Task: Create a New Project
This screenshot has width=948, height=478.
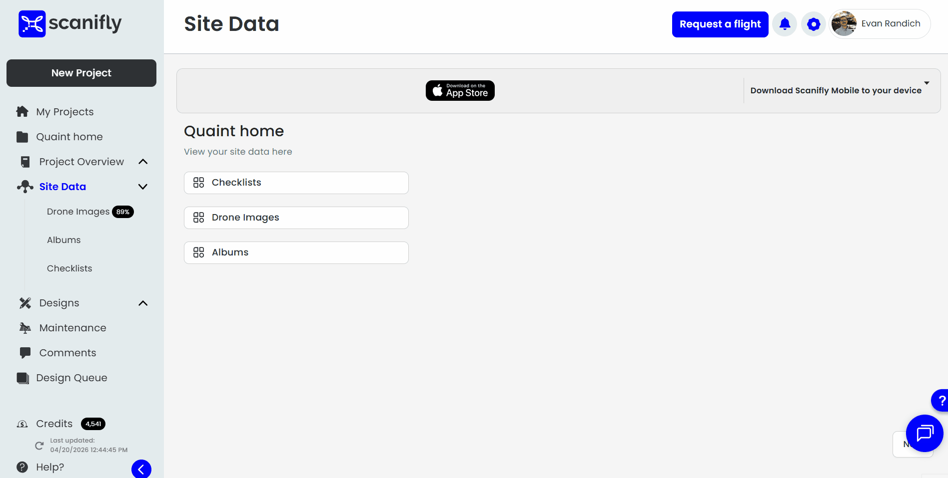Action: 81,73
